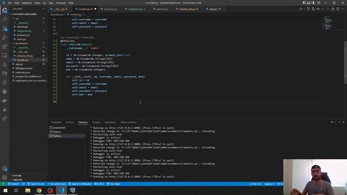Open the File menu
The image size is (347, 195).
[x=10, y=3]
